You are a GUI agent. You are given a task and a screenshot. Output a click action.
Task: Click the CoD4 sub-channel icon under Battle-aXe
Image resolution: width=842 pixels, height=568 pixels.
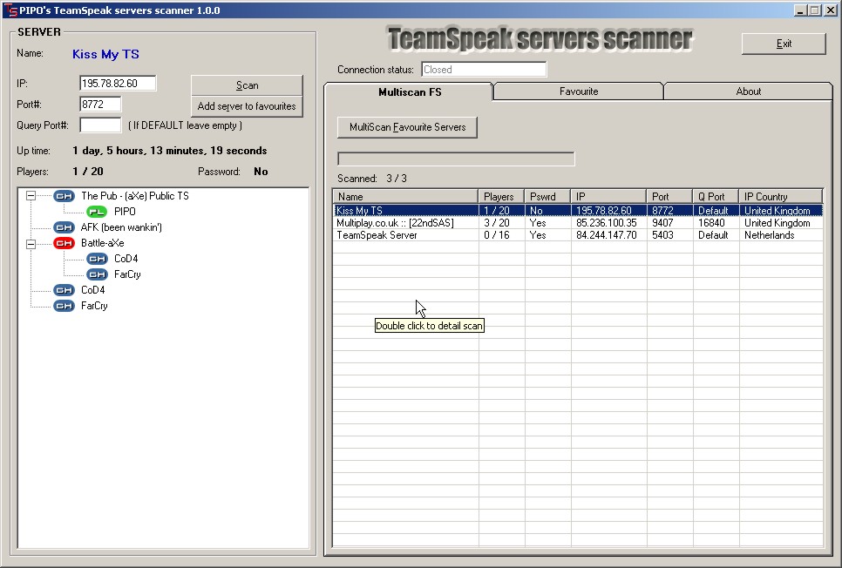tap(98, 259)
